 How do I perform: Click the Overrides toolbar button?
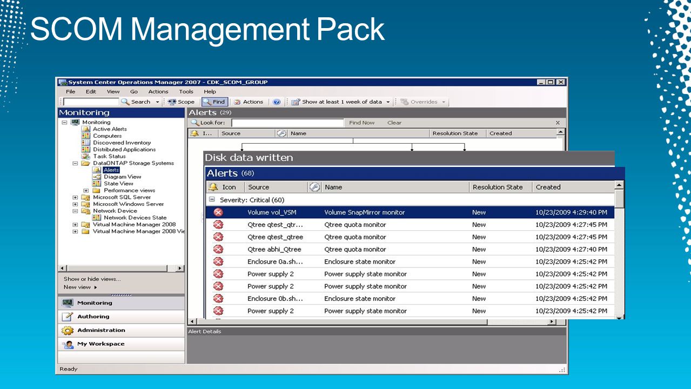click(x=423, y=102)
